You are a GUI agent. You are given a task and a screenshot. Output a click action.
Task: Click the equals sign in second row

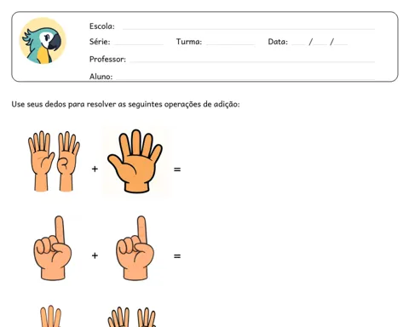tap(177, 256)
